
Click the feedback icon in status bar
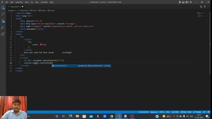pyautogui.click(x=204, y=112)
